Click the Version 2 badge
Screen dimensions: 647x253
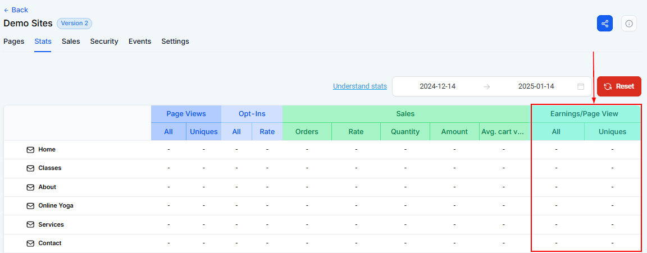74,24
